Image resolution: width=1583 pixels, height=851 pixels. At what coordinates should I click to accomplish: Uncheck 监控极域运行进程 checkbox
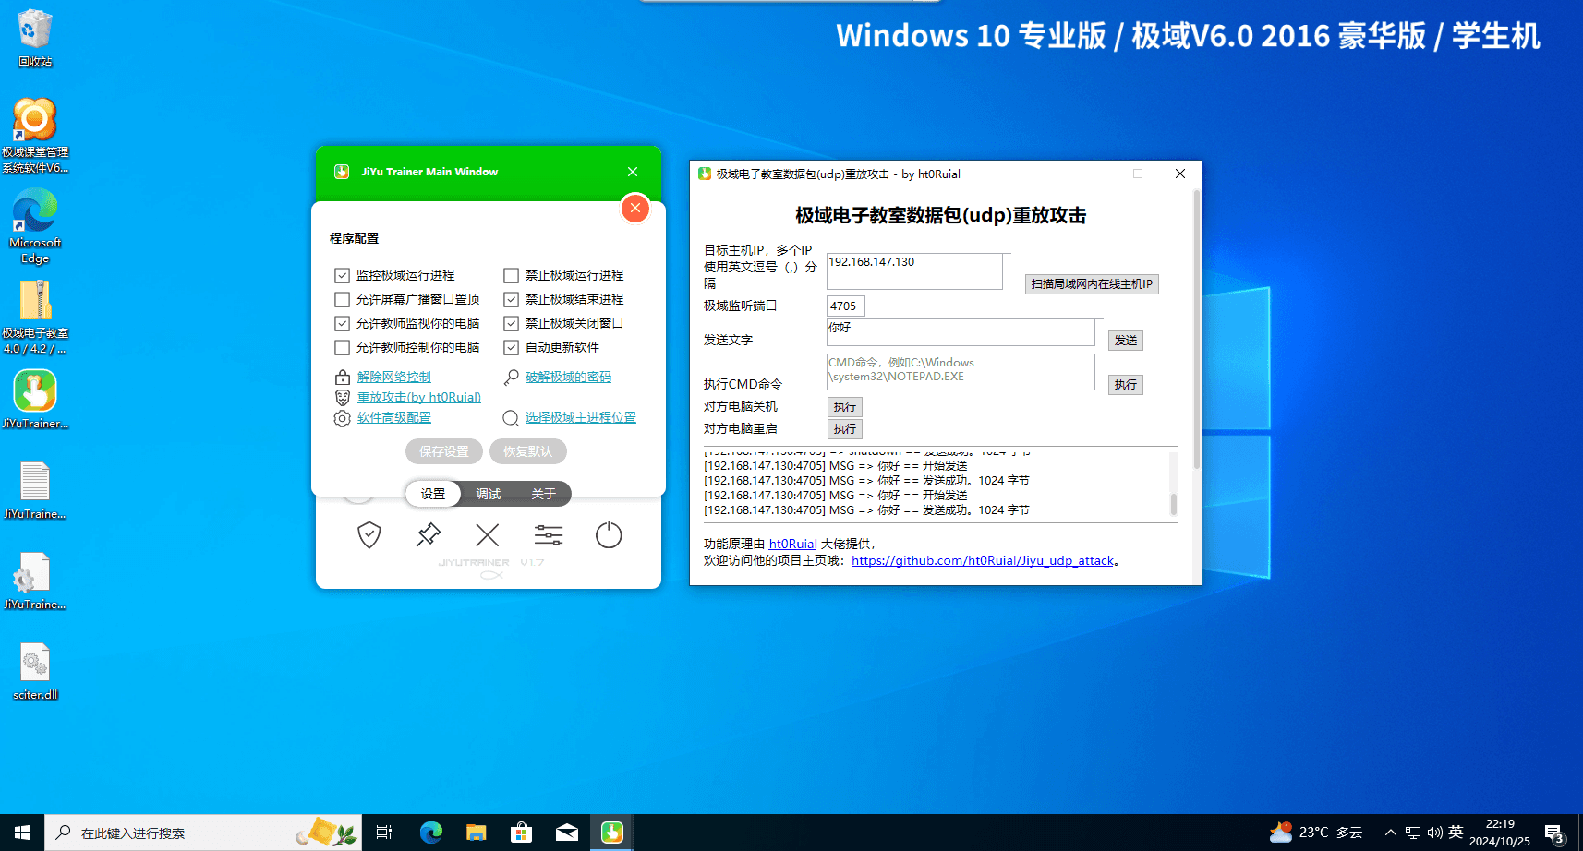tap(342, 275)
